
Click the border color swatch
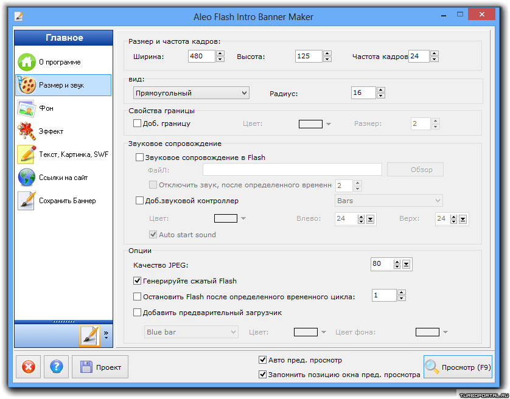[310, 124]
